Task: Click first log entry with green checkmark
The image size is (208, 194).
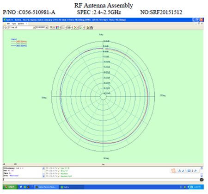Action: pos(58,168)
